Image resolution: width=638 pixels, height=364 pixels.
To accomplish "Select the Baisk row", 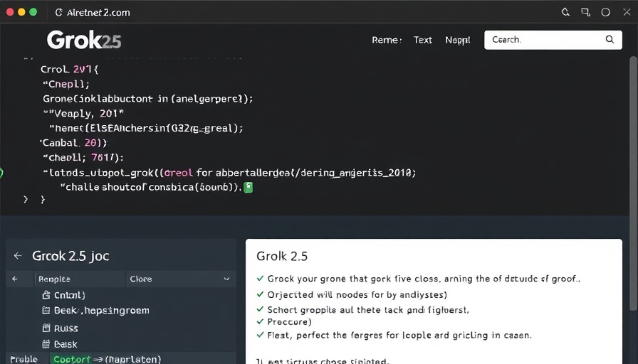I will click(121, 344).
